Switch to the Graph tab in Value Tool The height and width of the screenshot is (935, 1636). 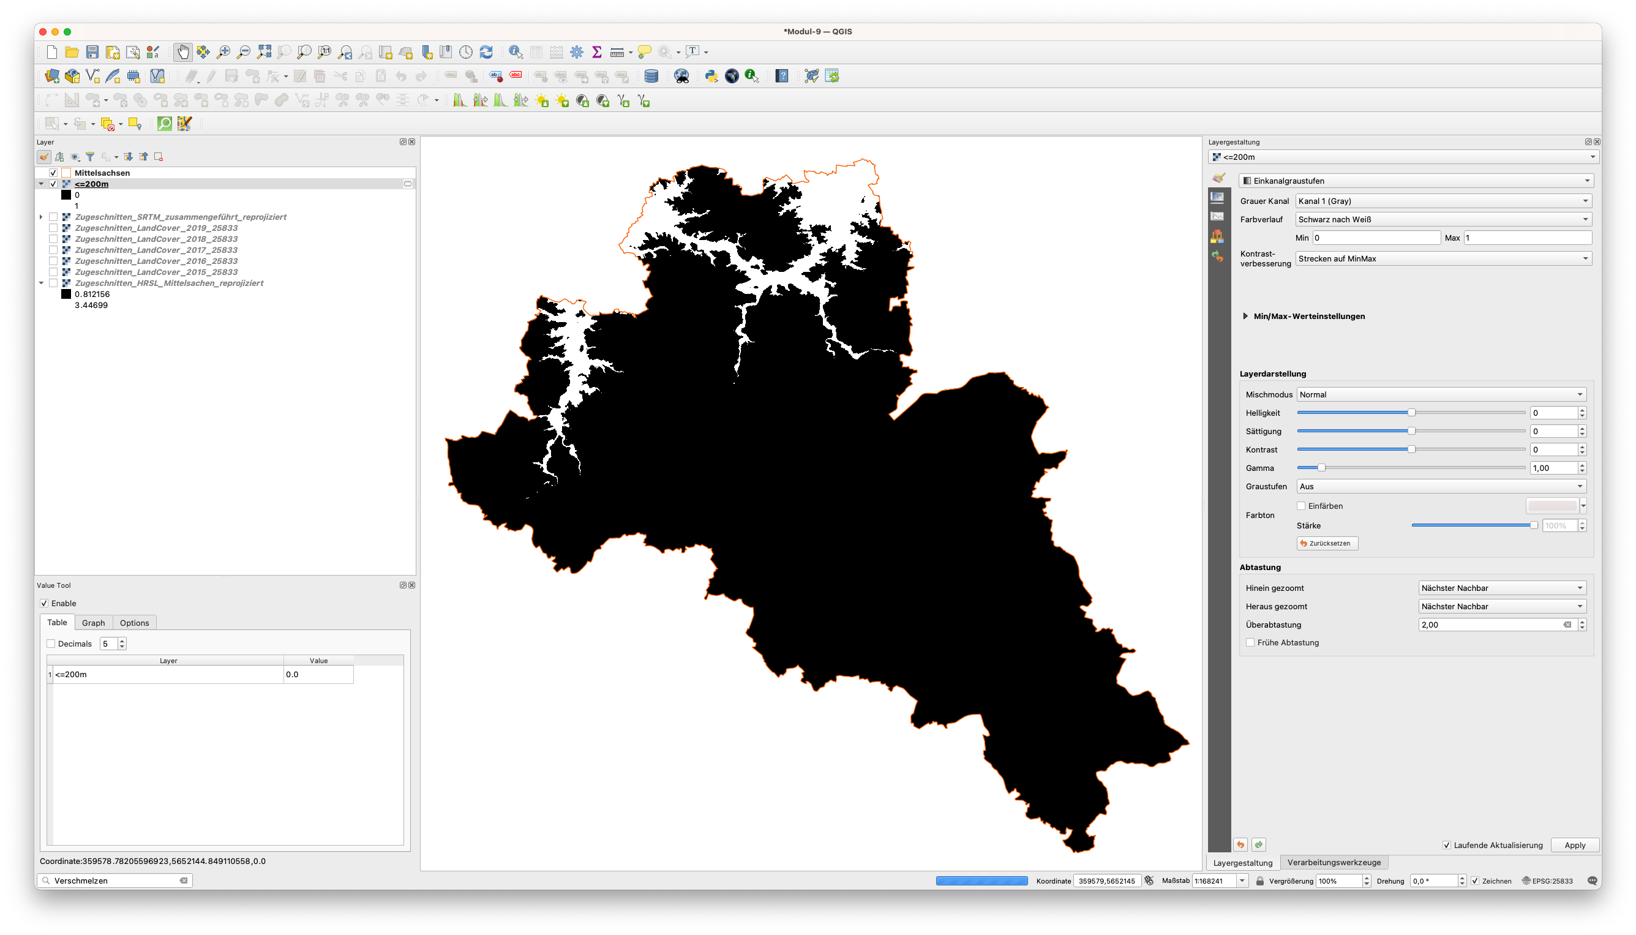93,623
